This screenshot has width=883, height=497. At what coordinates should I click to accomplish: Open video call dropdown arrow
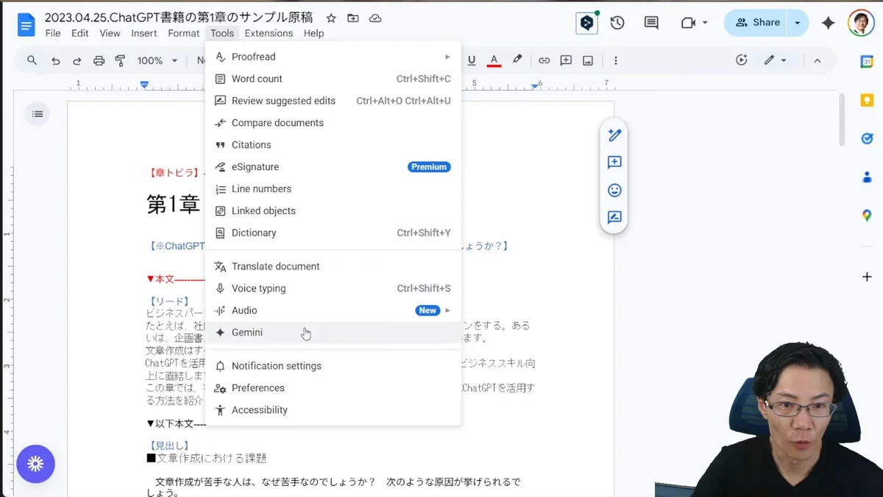705,23
